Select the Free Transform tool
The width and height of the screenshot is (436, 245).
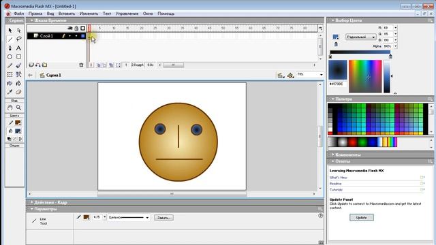click(x=10, y=74)
